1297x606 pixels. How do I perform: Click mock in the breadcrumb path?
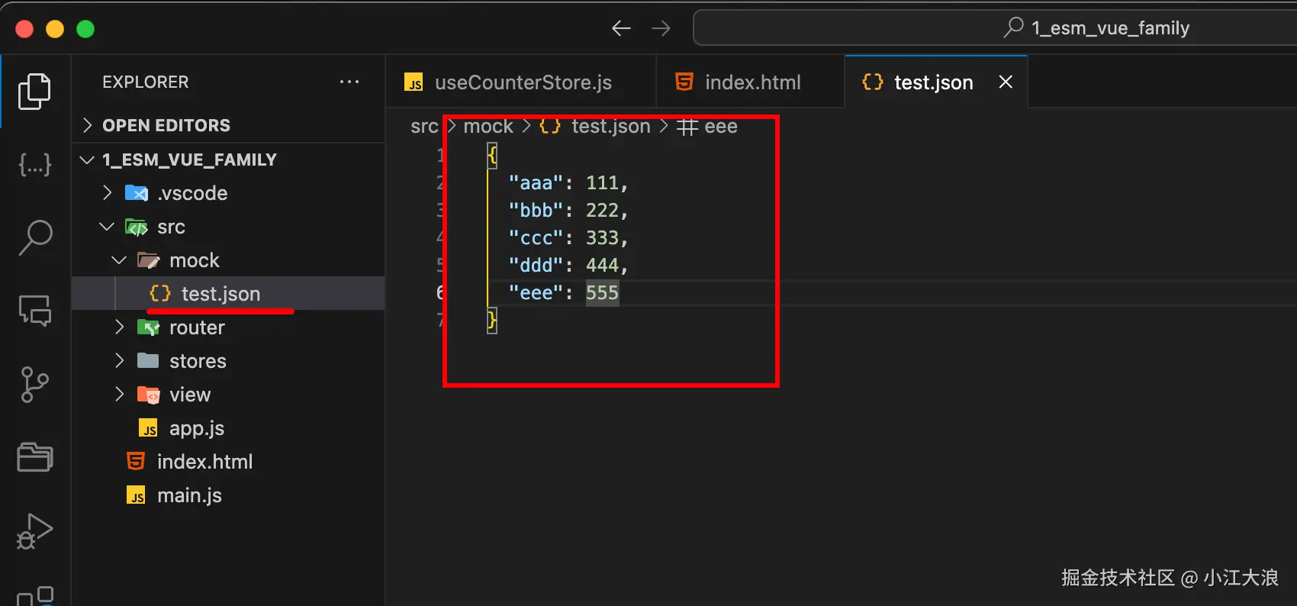[x=488, y=126]
